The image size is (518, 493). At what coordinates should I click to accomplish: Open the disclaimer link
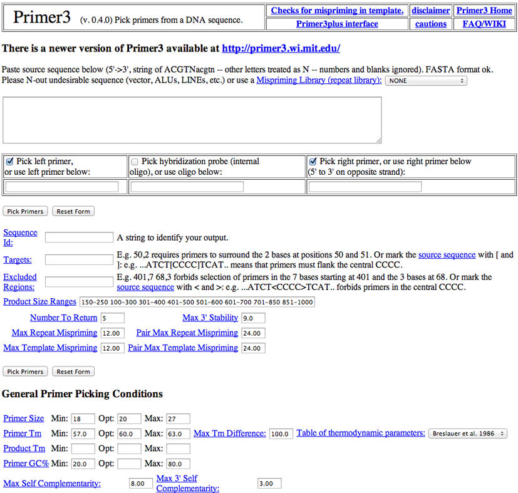point(431,11)
